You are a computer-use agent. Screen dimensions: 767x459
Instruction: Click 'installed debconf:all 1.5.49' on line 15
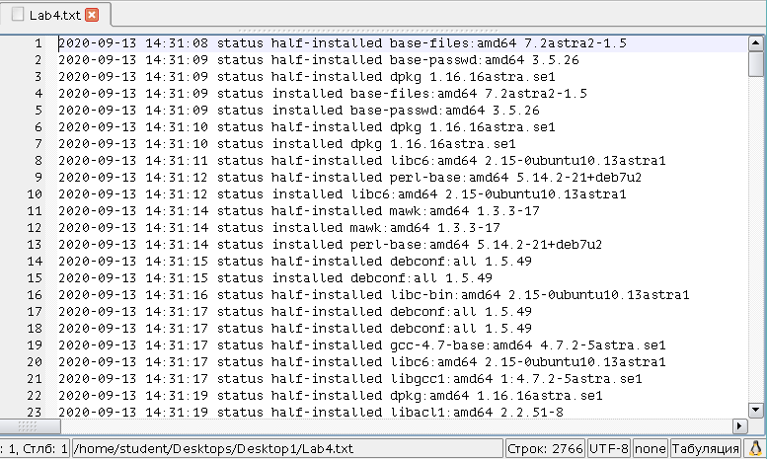[382, 278]
